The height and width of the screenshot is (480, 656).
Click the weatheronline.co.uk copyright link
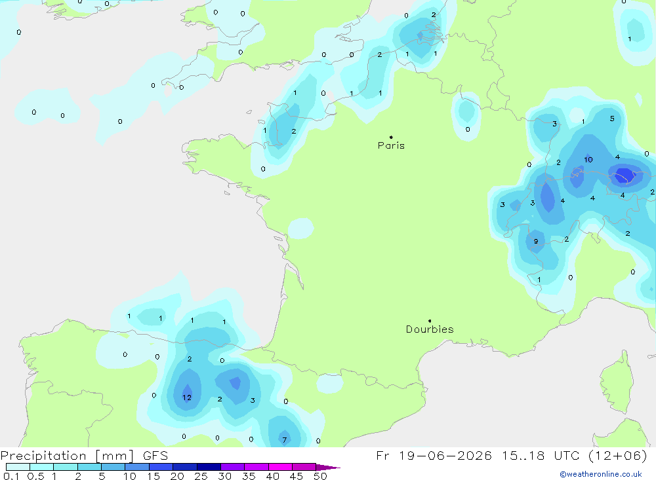[x=601, y=474]
